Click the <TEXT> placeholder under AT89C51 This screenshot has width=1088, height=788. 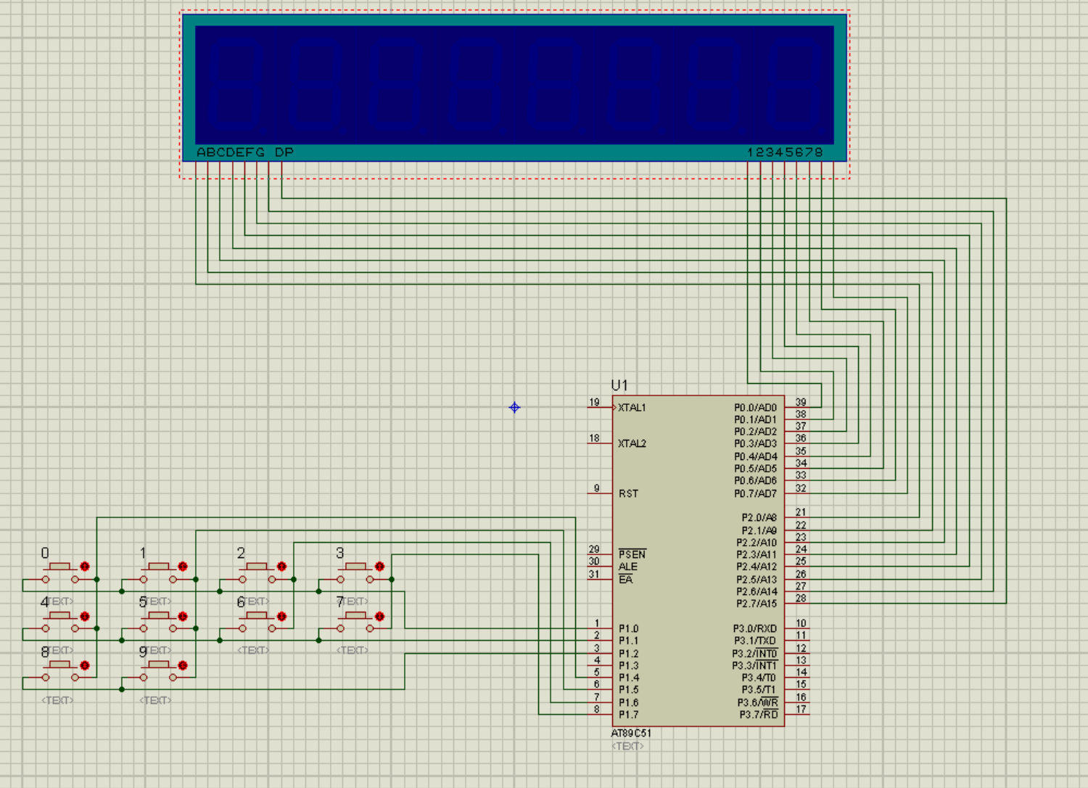click(x=627, y=746)
